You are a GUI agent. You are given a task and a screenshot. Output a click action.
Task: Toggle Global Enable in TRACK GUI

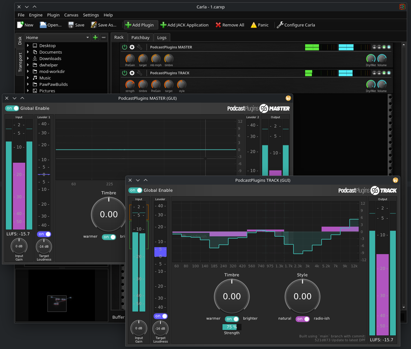tap(135, 190)
